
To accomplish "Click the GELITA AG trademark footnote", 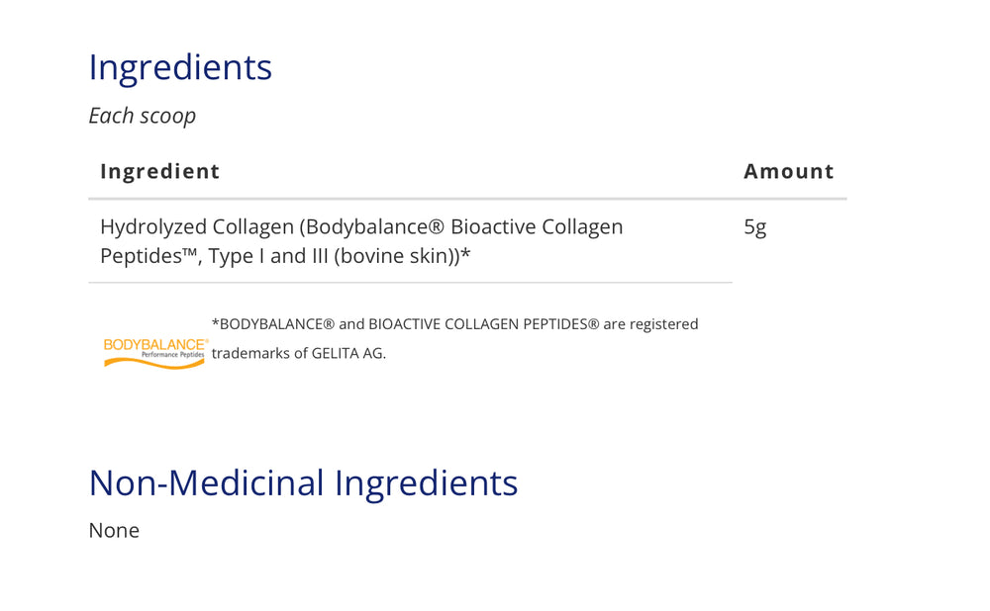I will pos(454,338).
